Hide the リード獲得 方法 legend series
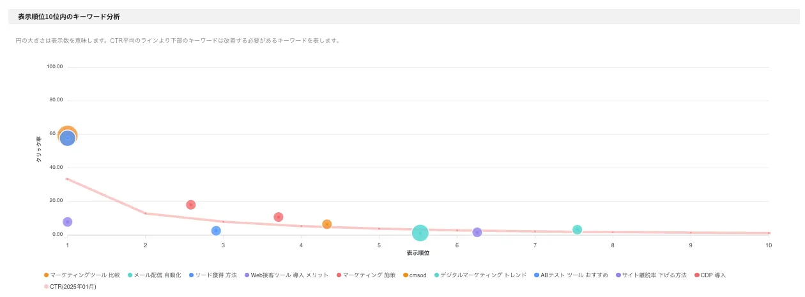Screen dimensions: 805x297 click(x=212, y=275)
